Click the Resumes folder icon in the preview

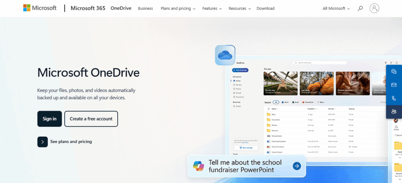pyautogui.click(x=269, y=131)
